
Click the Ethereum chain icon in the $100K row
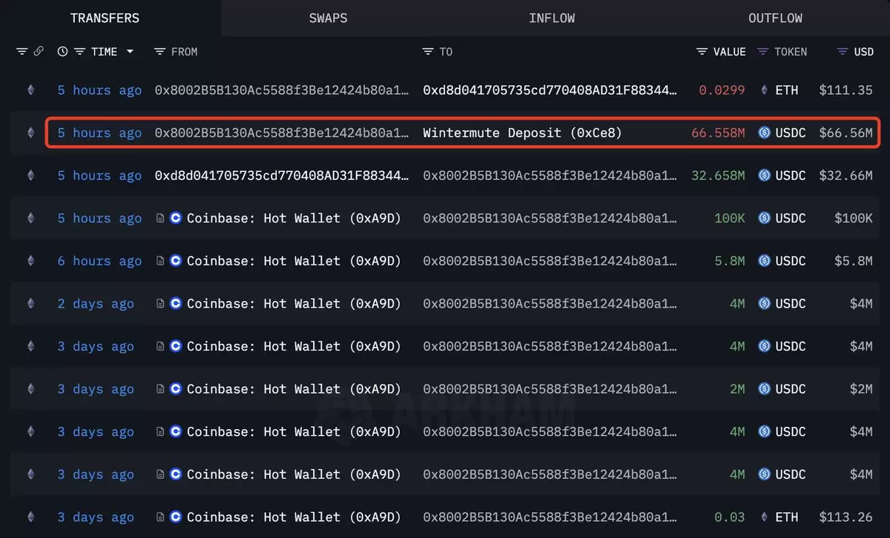click(30, 219)
